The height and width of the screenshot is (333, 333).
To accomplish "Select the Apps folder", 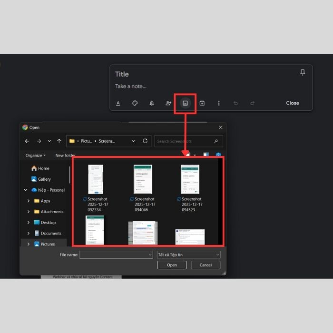I will (x=42, y=201).
